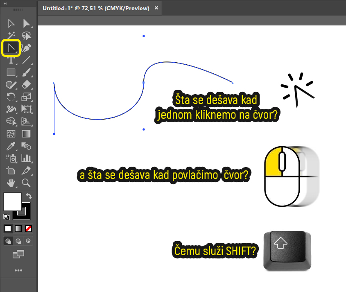The height and width of the screenshot is (292, 346).
Task: Set paint to None (red slash)
Action: pos(28,229)
